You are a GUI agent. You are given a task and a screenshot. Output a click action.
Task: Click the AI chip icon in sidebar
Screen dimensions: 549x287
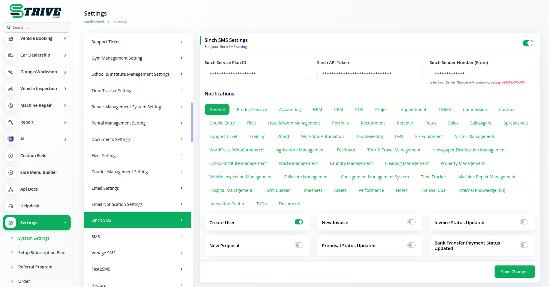click(11, 139)
